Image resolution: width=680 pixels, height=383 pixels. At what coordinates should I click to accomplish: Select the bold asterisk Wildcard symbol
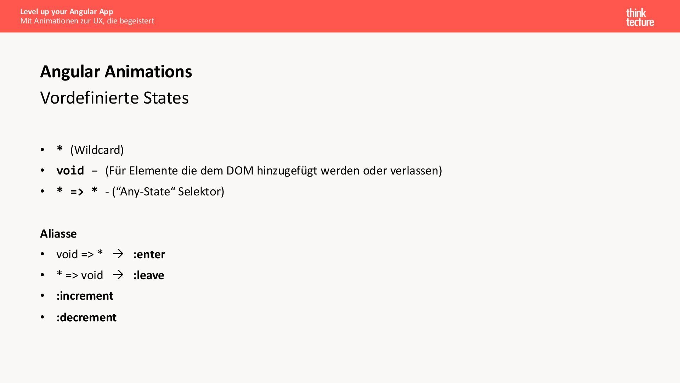(59, 149)
